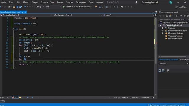Expand the Ссылки node
Image resolution: width=189 pixels, height=106 pixels.
point(163,28)
